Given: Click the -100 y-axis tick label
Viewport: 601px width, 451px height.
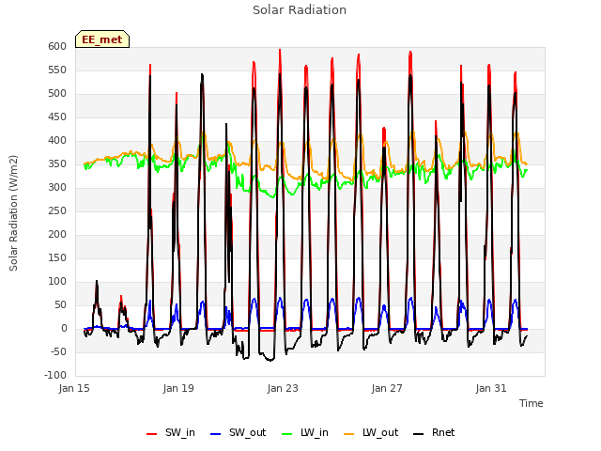Looking at the screenshot, I should 55,375.
